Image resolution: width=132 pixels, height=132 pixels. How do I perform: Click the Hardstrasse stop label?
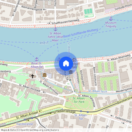point(25,124)
